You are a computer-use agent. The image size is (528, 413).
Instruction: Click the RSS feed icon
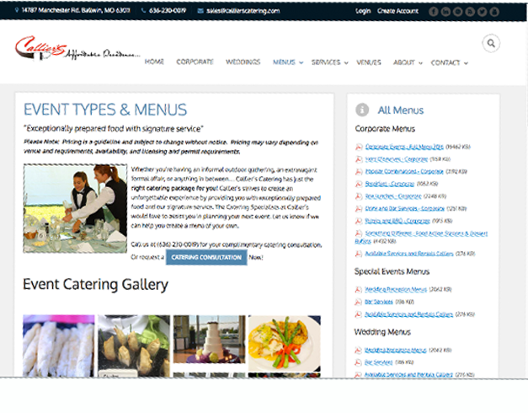(470, 12)
